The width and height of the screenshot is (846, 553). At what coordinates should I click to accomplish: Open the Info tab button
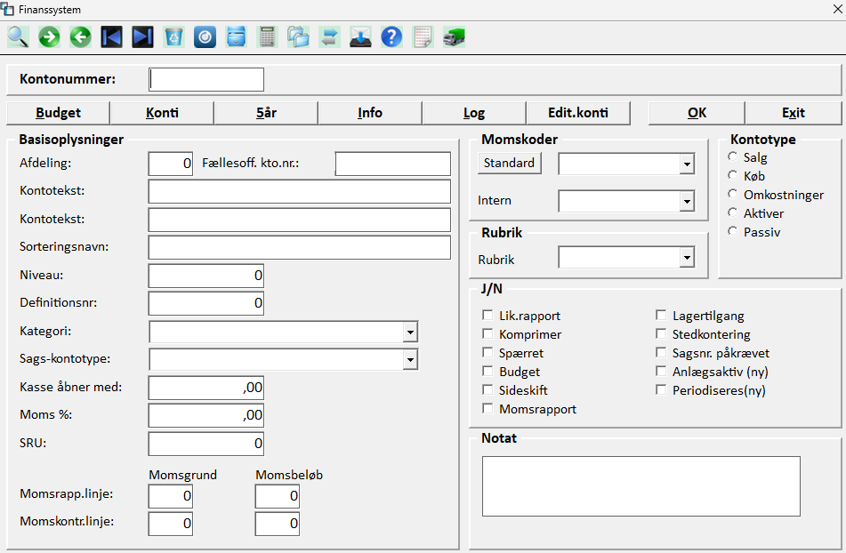pos(370,113)
